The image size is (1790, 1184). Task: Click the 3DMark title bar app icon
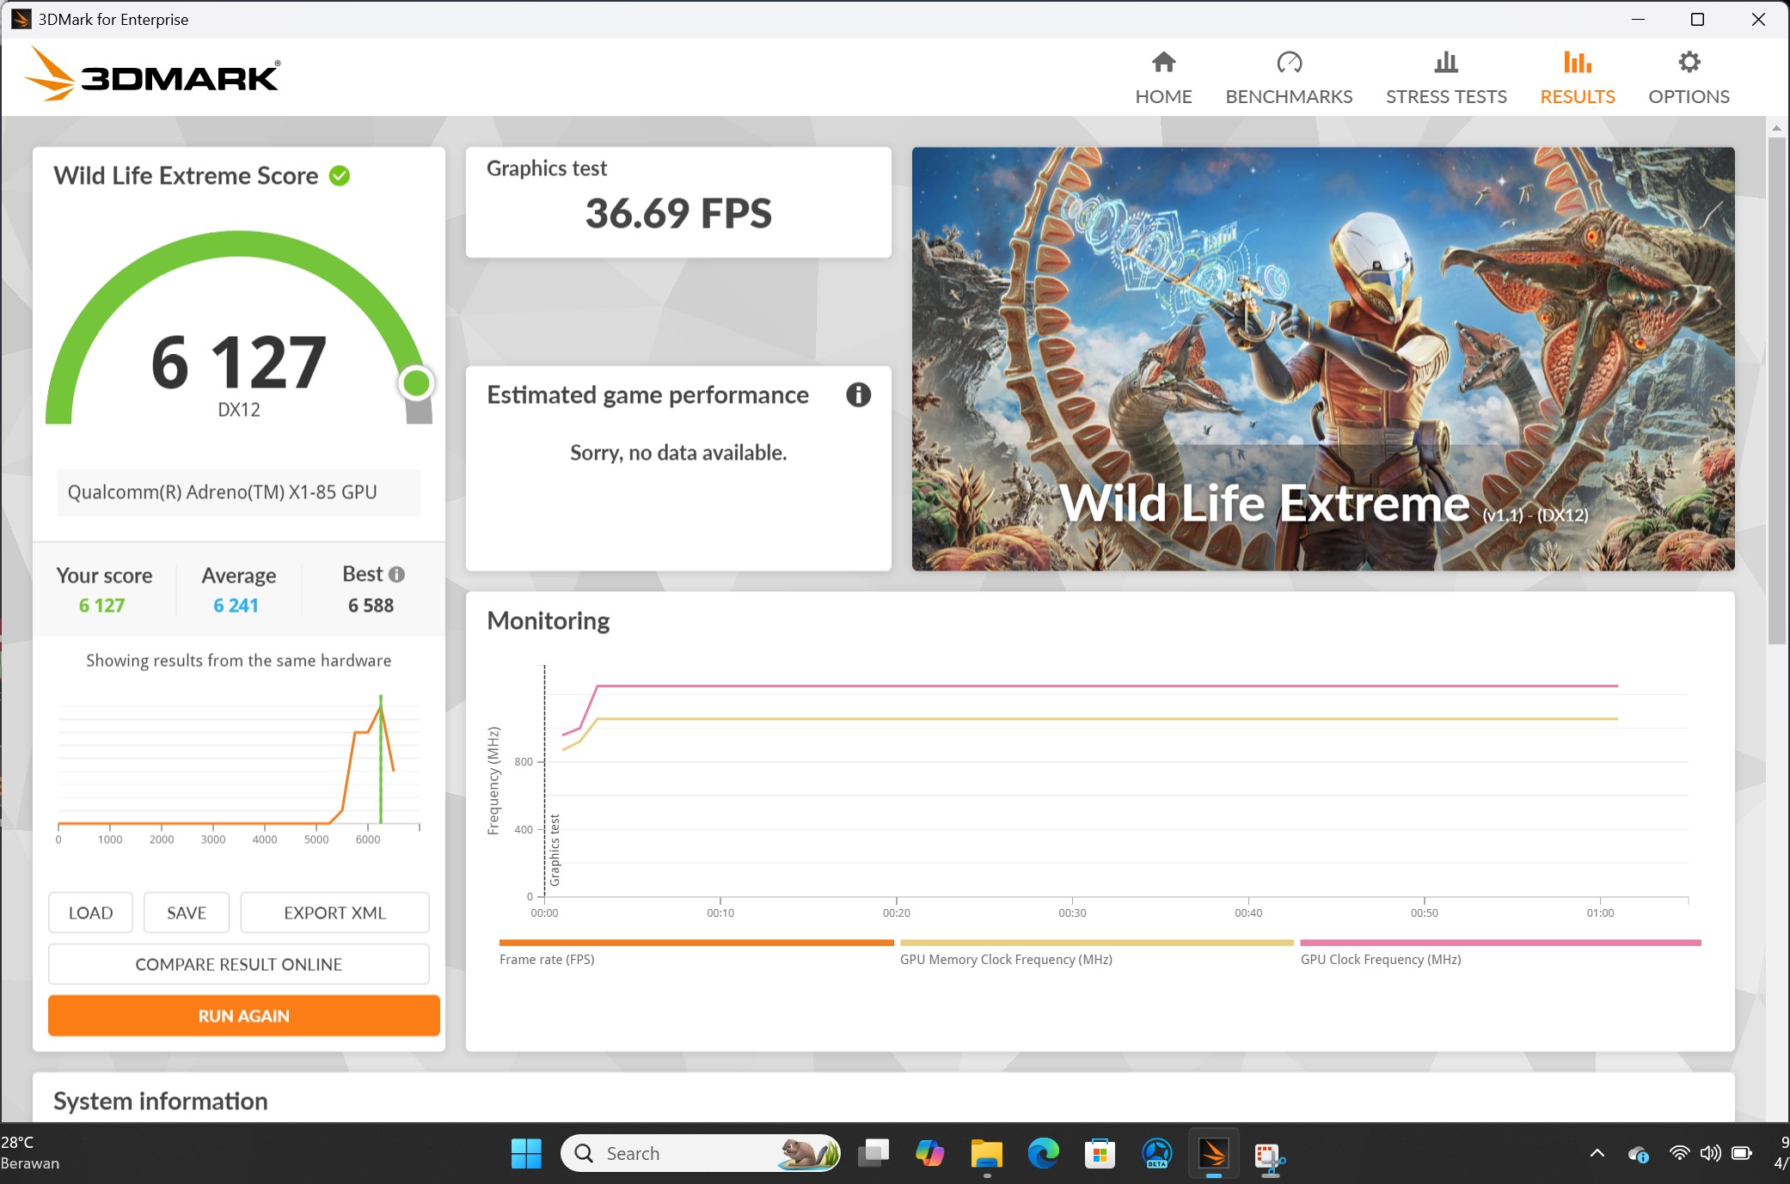(21, 19)
